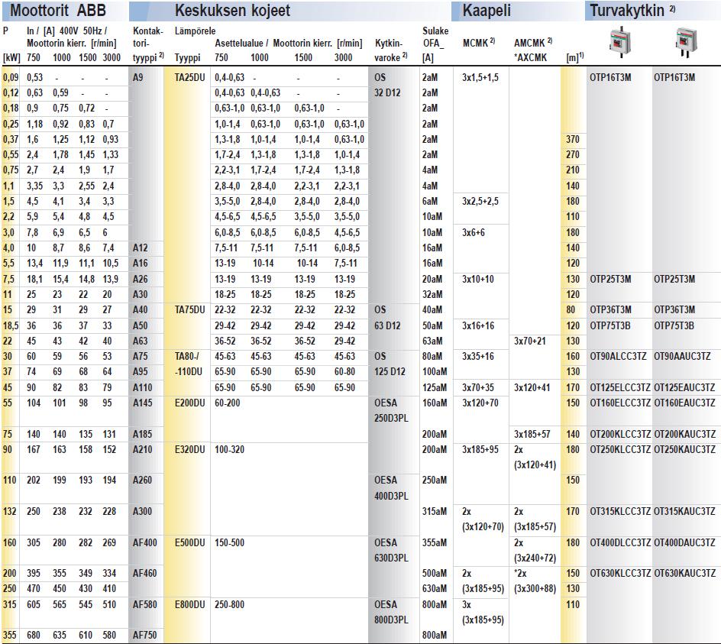Select the '18,5' kW power value
Viewport: 721px width, 644px height.
coord(11,325)
